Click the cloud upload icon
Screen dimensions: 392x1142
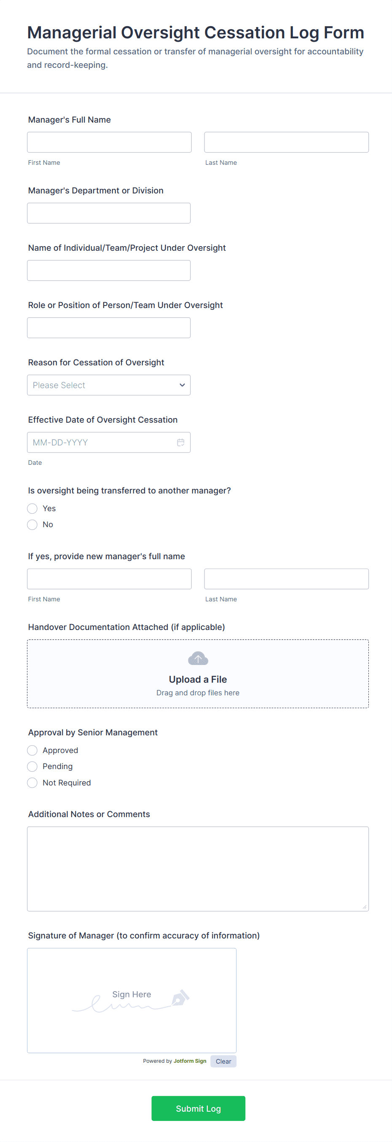[198, 659]
